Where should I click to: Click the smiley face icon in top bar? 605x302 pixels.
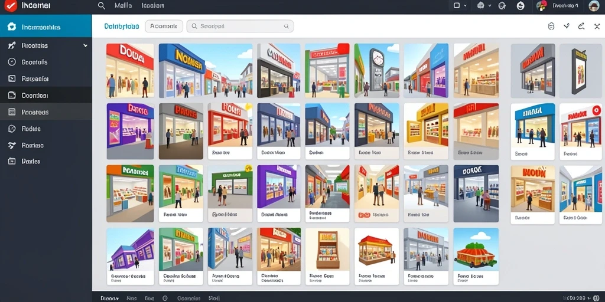click(521, 6)
